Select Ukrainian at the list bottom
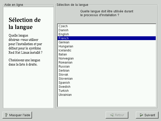 click(65, 95)
